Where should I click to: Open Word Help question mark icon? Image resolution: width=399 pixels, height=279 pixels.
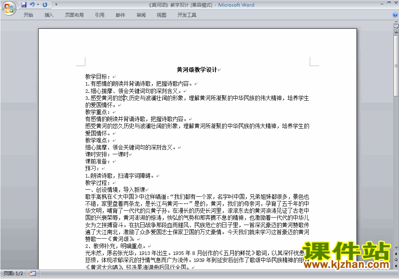[x=395, y=15]
